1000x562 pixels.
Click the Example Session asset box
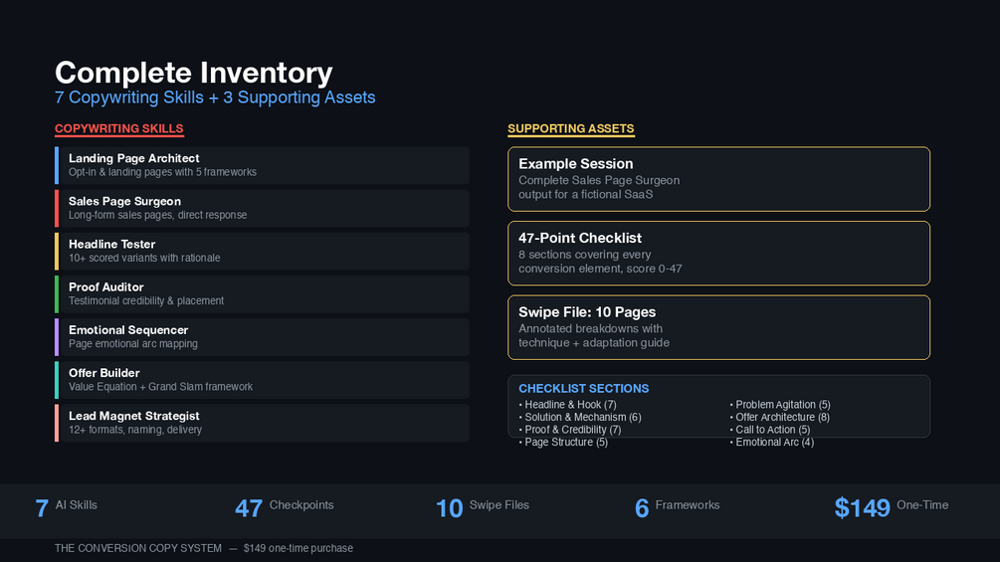pos(718,179)
